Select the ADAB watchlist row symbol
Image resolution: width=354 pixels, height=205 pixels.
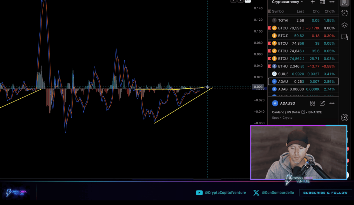[283, 89]
